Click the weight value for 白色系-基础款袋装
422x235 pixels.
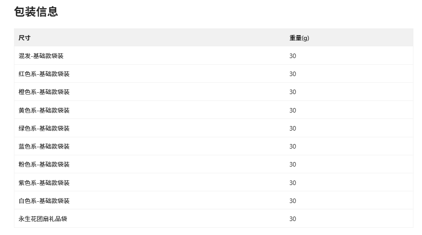click(293, 201)
